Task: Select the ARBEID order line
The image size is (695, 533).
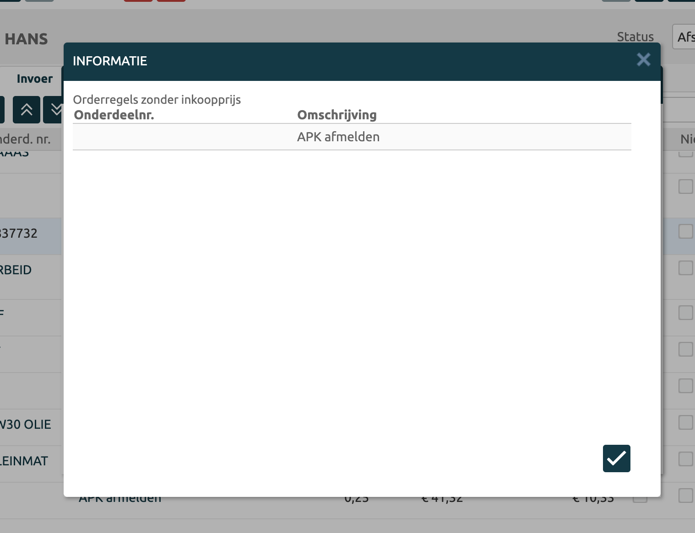Action: pyautogui.click(x=16, y=270)
